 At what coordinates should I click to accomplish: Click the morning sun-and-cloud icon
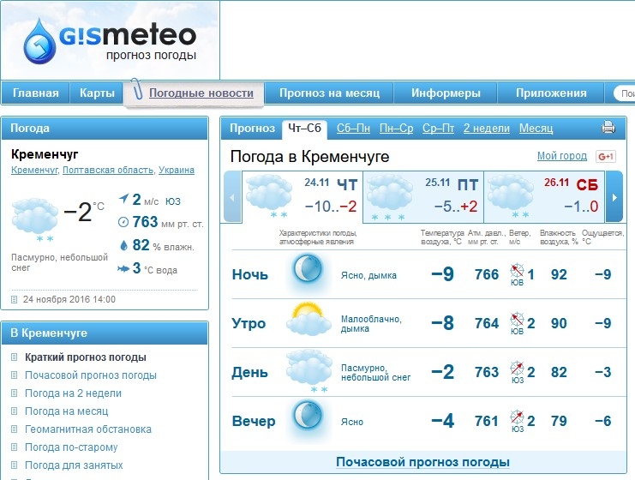(x=308, y=321)
